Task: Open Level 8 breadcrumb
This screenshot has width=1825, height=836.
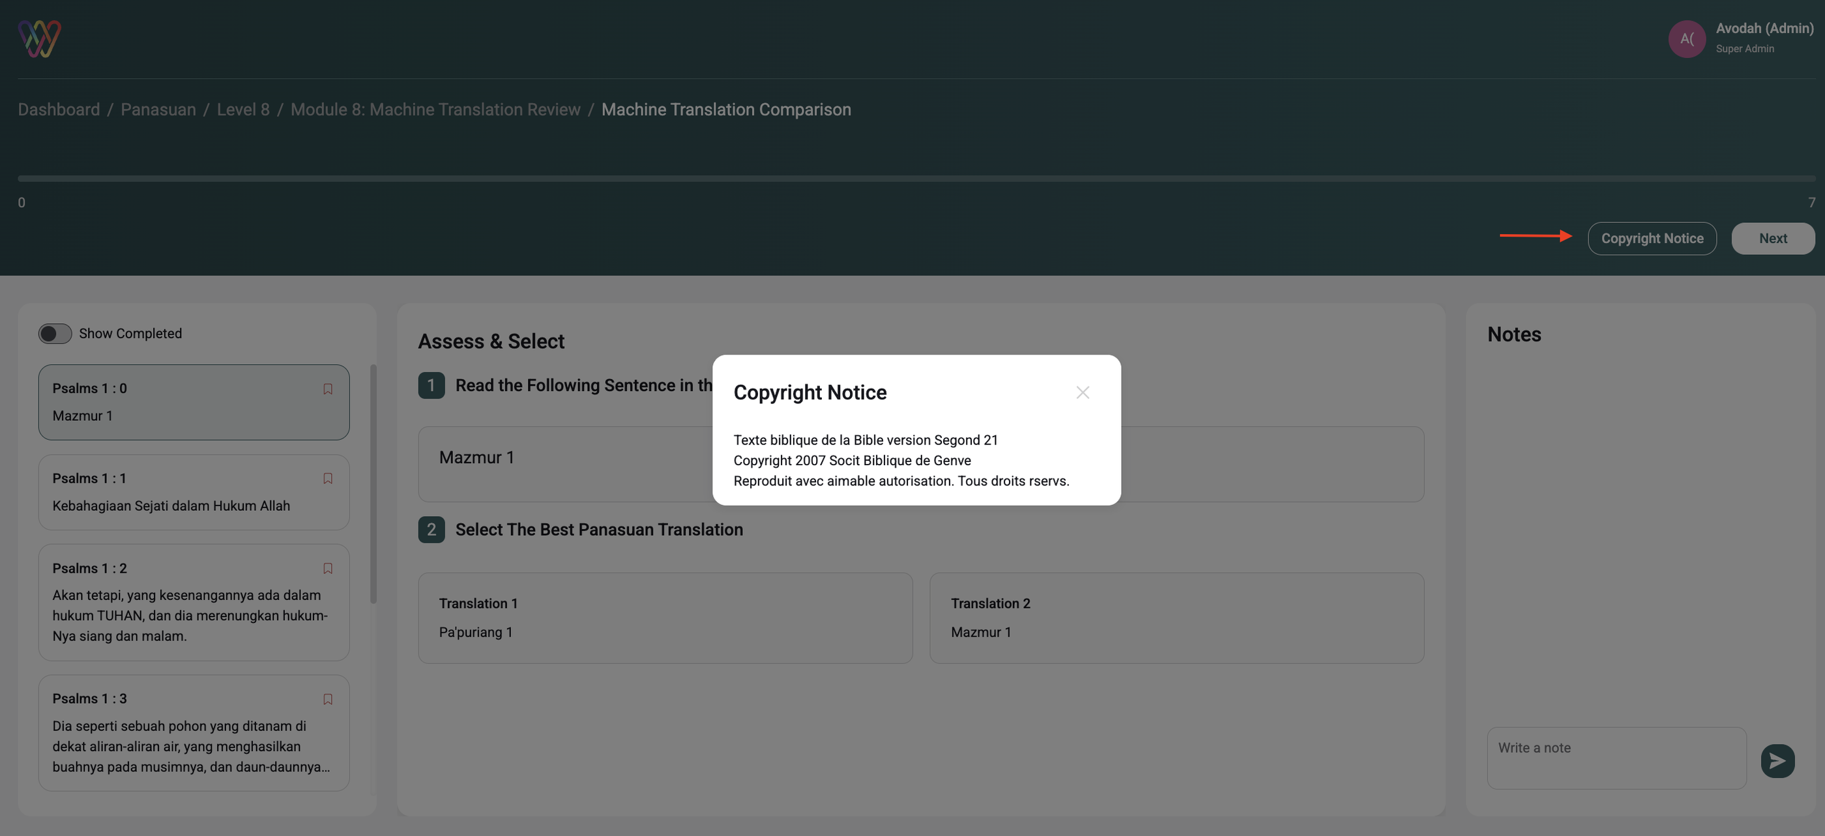Action: tap(243, 110)
